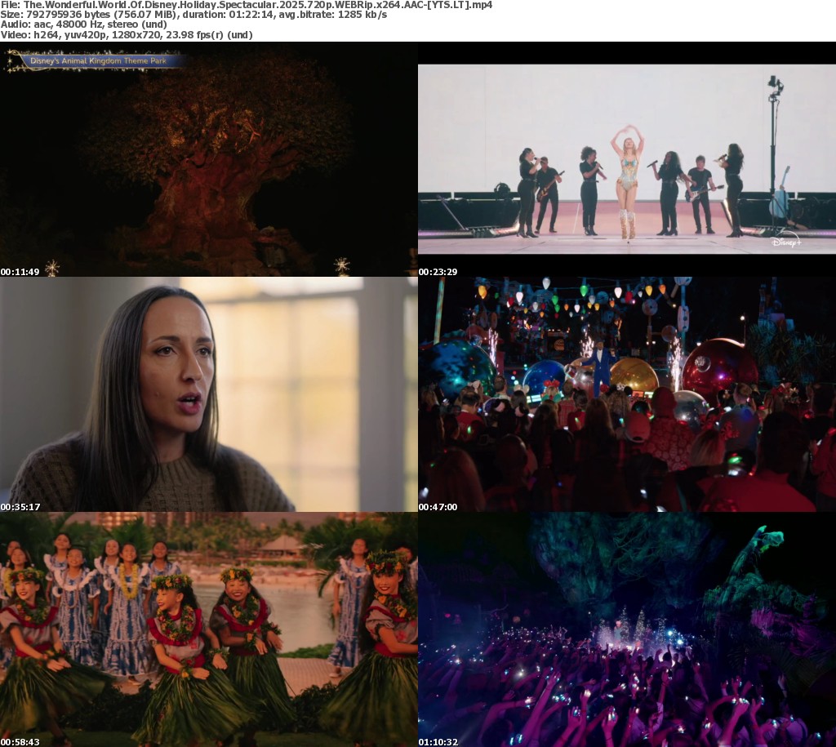The width and height of the screenshot is (836, 747).
Task: Select the interview thumbnail of woman in sweater
Action: click(x=209, y=394)
